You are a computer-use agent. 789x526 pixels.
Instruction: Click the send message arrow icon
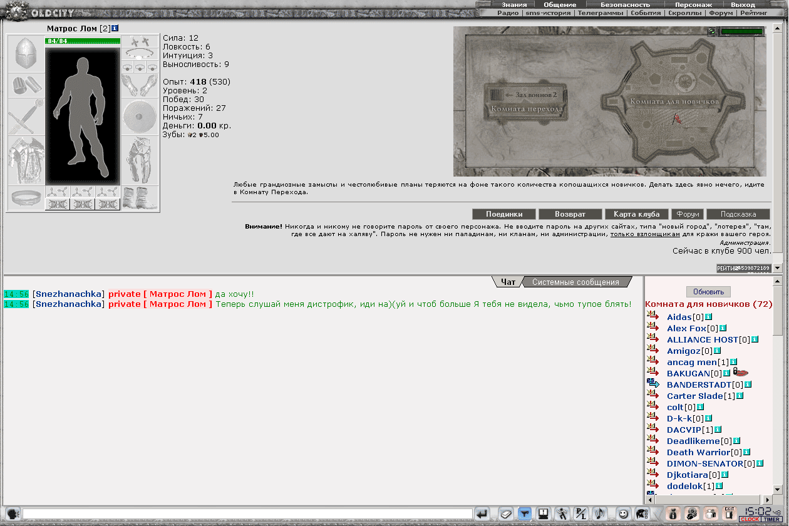(482, 514)
